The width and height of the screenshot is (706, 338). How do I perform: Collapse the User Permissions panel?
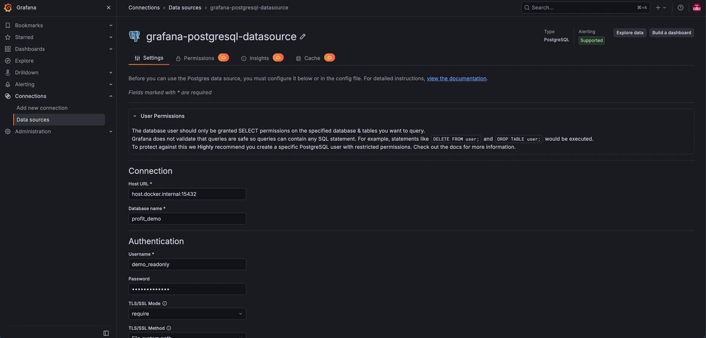click(x=135, y=116)
